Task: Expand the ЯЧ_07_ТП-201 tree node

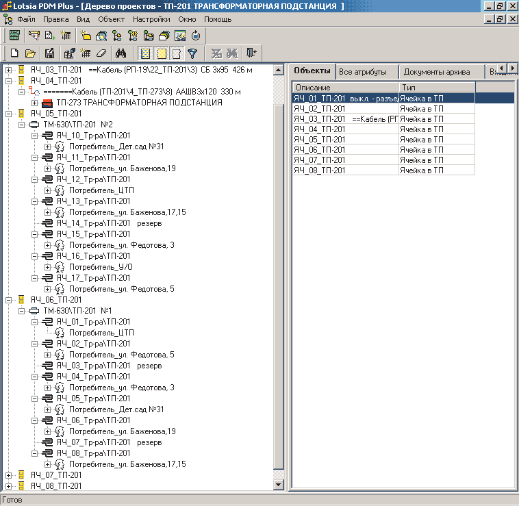Action: point(8,475)
